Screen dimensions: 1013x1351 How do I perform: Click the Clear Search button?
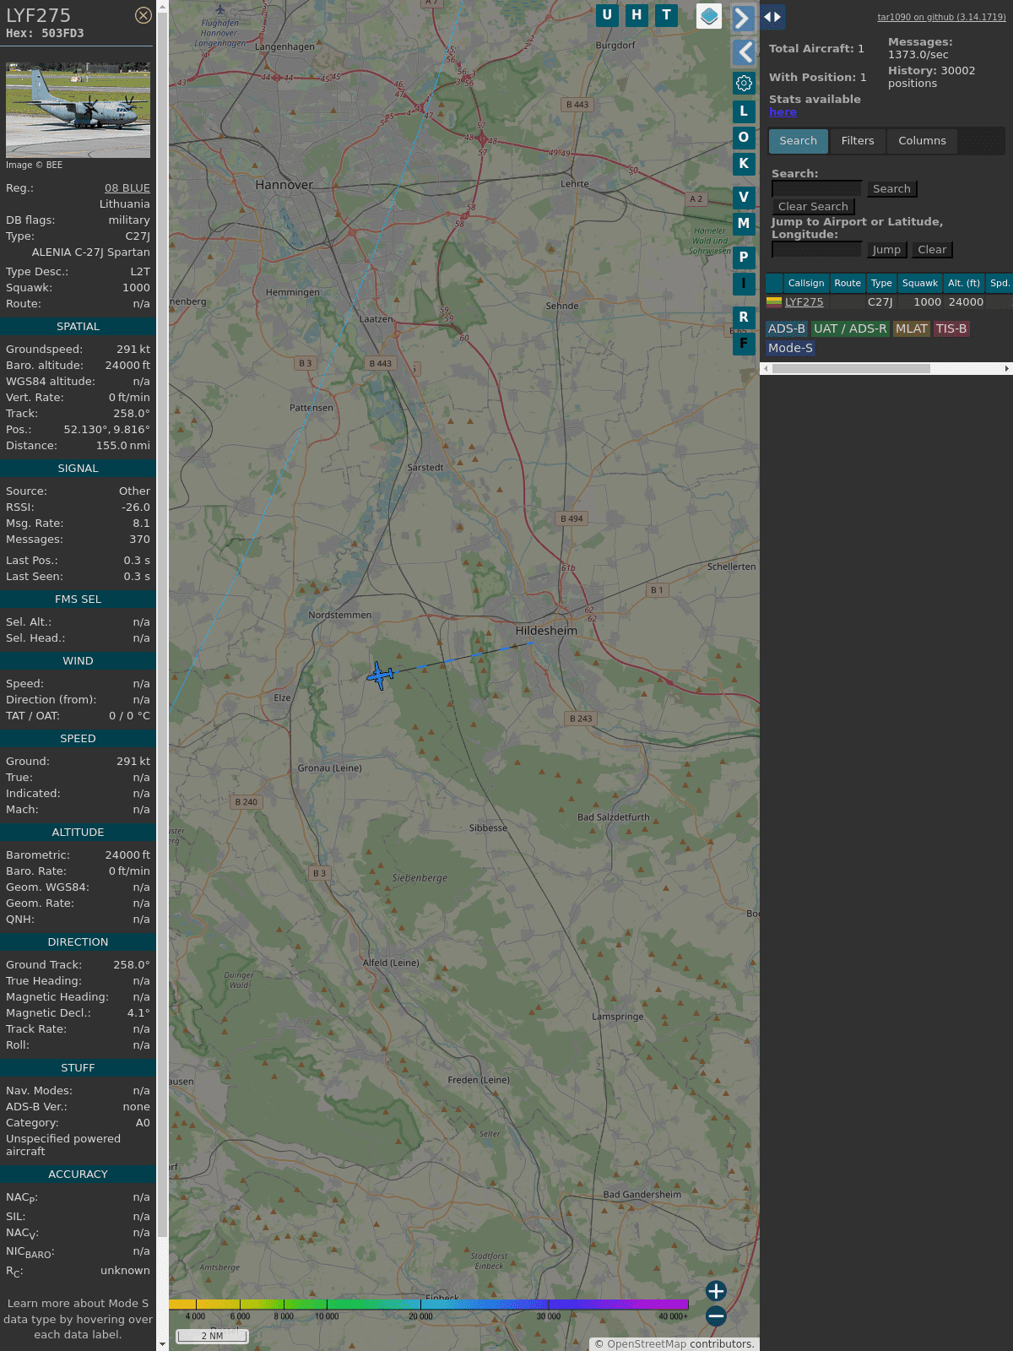(x=813, y=207)
